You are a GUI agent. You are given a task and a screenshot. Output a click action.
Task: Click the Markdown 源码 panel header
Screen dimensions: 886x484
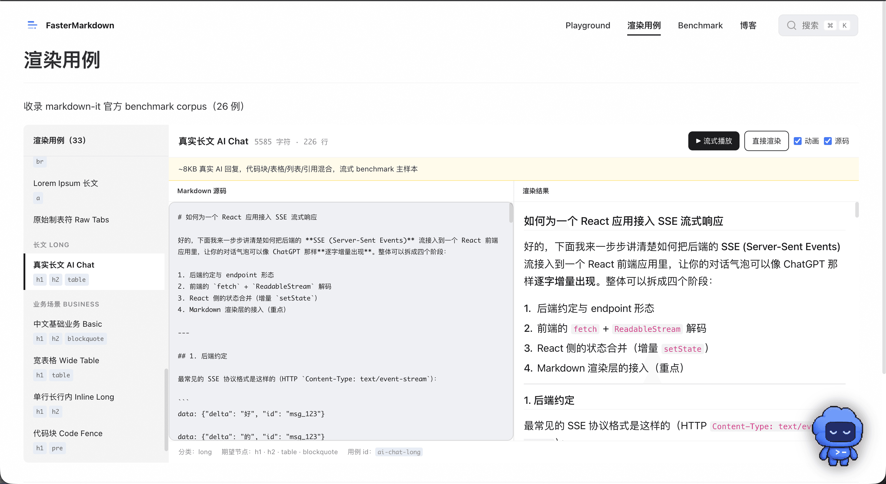click(202, 191)
